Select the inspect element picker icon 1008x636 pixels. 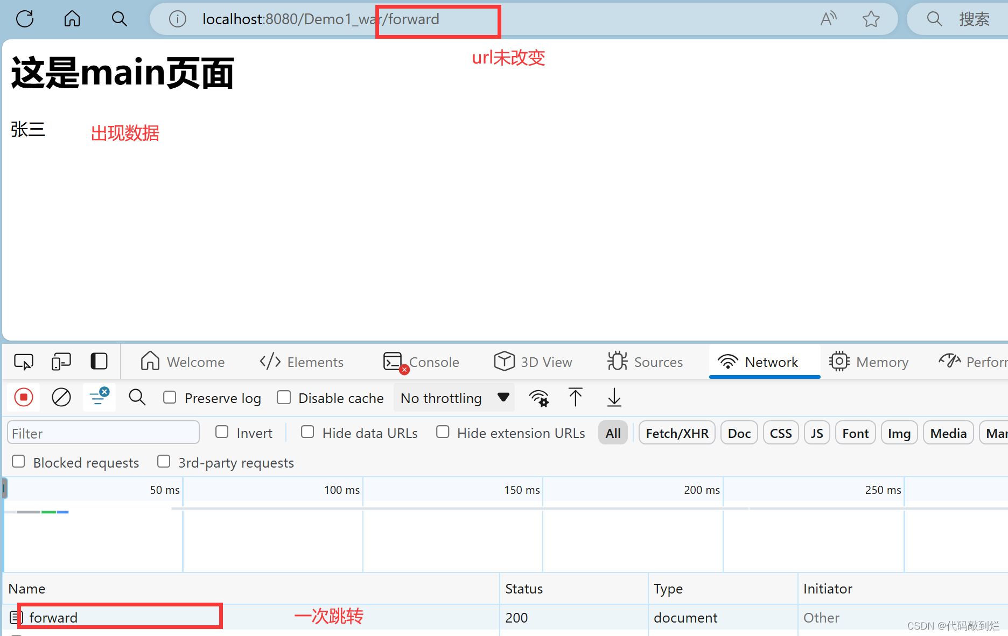coord(24,362)
